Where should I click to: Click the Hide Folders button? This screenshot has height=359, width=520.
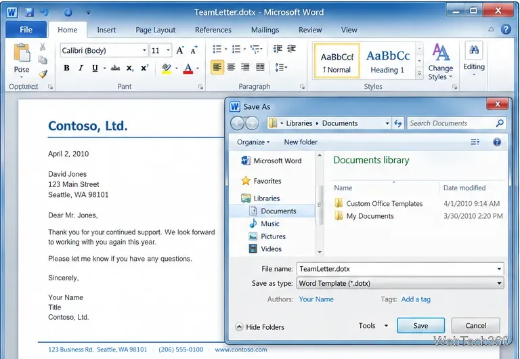tap(260, 327)
